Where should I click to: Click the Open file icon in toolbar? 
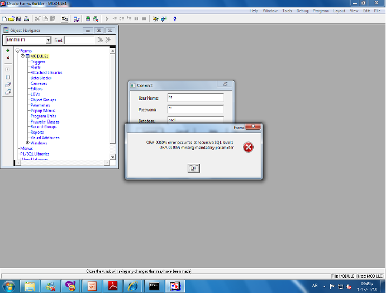point(12,19)
